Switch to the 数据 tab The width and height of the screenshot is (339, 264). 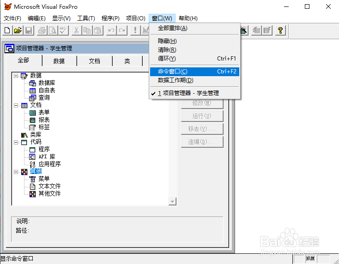point(59,61)
